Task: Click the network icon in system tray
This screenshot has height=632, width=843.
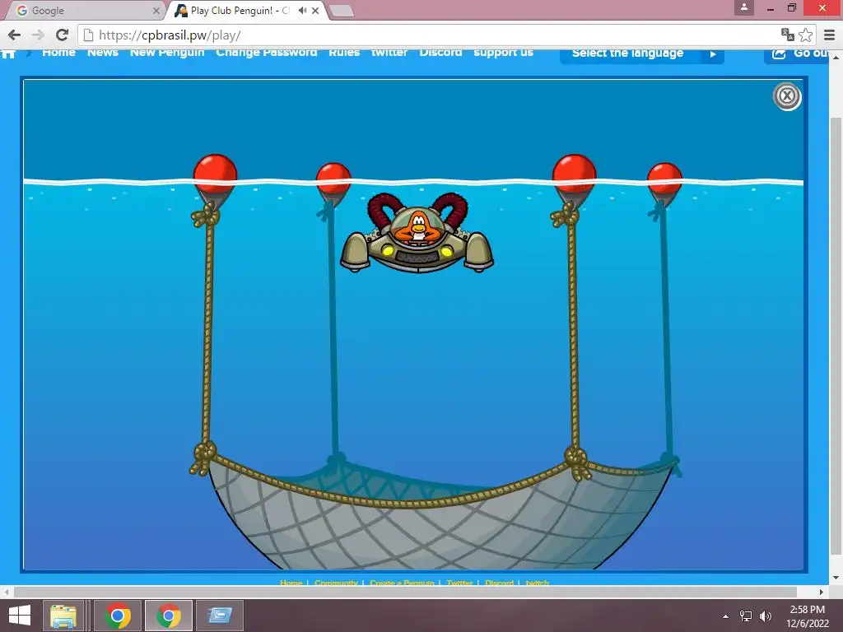Action: (x=746, y=616)
